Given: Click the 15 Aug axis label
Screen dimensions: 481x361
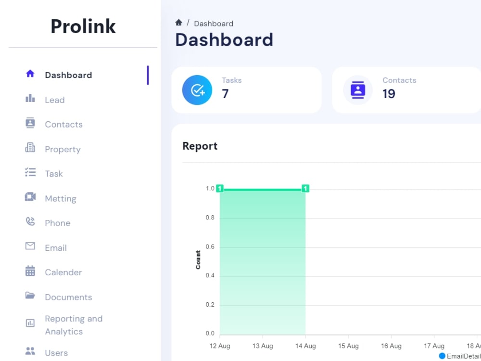Looking at the screenshot, I should (348, 346).
